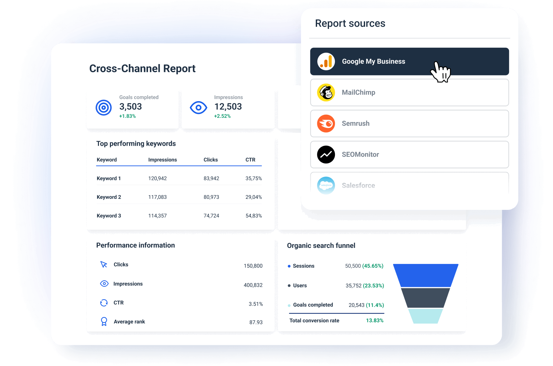Expand the CTR column header

click(x=250, y=160)
